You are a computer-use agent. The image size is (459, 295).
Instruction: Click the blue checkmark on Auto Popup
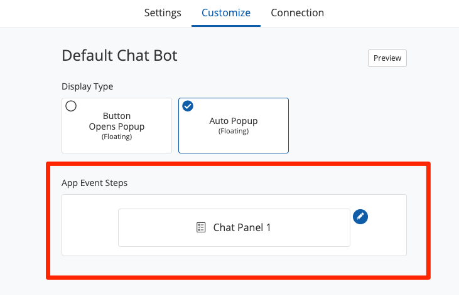[x=188, y=106]
